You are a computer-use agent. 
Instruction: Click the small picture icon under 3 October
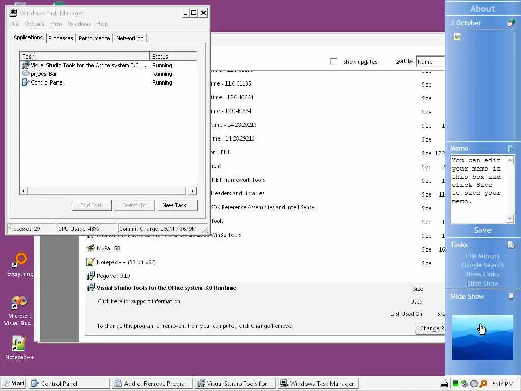pyautogui.click(x=457, y=37)
